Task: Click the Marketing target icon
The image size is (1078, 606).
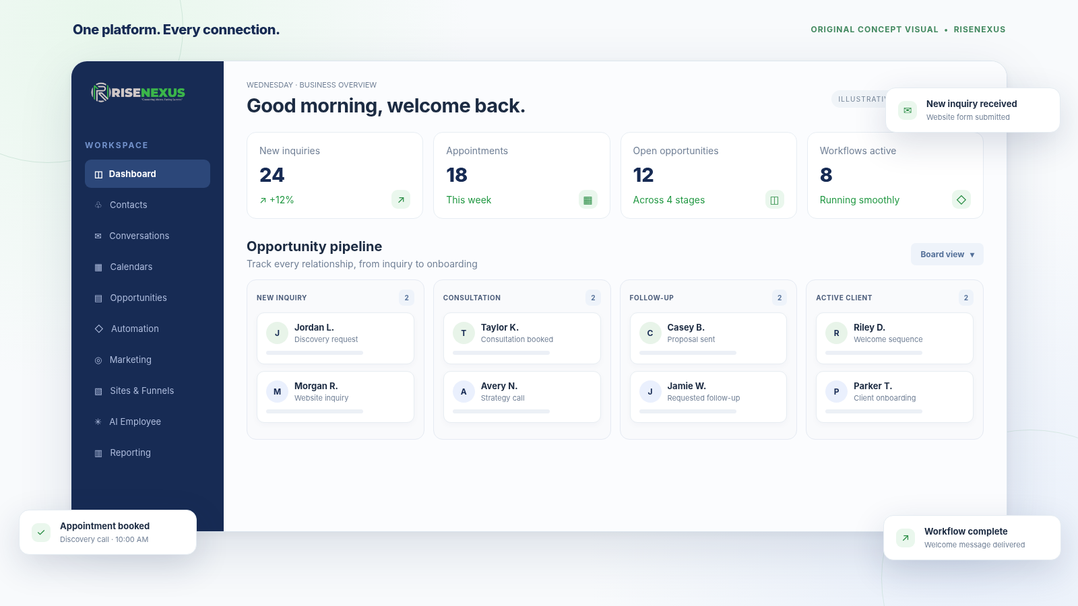Action: [x=98, y=360]
